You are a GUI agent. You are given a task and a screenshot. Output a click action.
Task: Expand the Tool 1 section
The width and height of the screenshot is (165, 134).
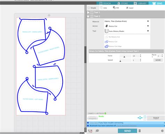[x=88, y=12]
